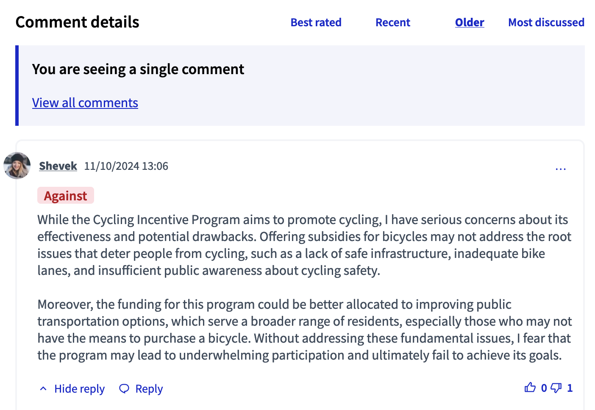Screen dimensions: 595x410
Task: Sort comments by Most discussed
Action: [x=546, y=22]
